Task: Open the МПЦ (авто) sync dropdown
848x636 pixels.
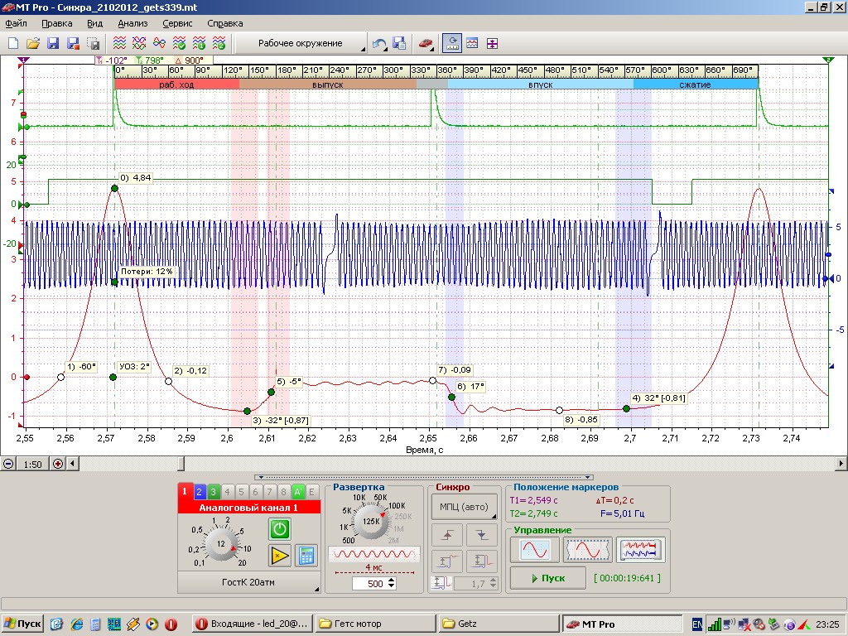Action: click(464, 507)
